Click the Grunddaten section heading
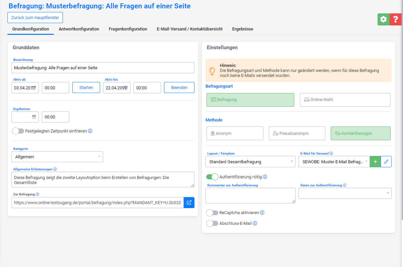403x267 pixels. pyautogui.click(x=26, y=48)
